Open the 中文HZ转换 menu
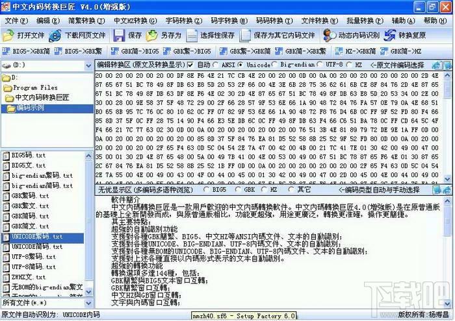 [x=135, y=21]
